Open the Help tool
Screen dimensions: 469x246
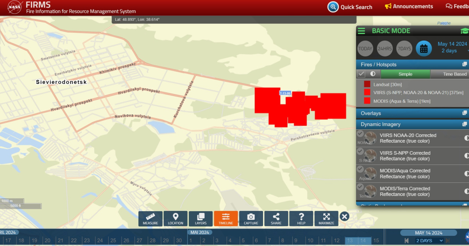(301, 219)
